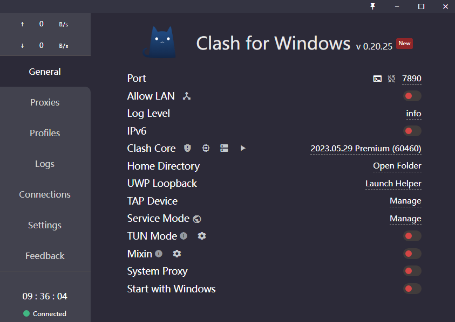Click the play arrow next to Clash Core
This screenshot has height=322, width=455.
(x=243, y=148)
